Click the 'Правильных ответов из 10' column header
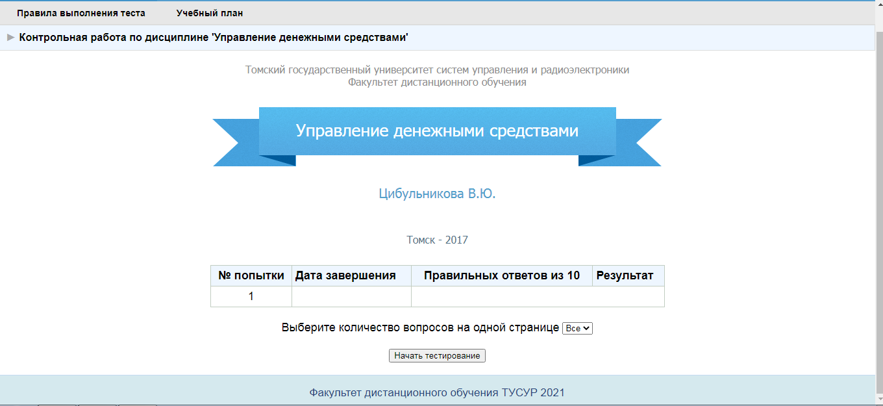This screenshot has width=883, height=406. pyautogui.click(x=501, y=275)
